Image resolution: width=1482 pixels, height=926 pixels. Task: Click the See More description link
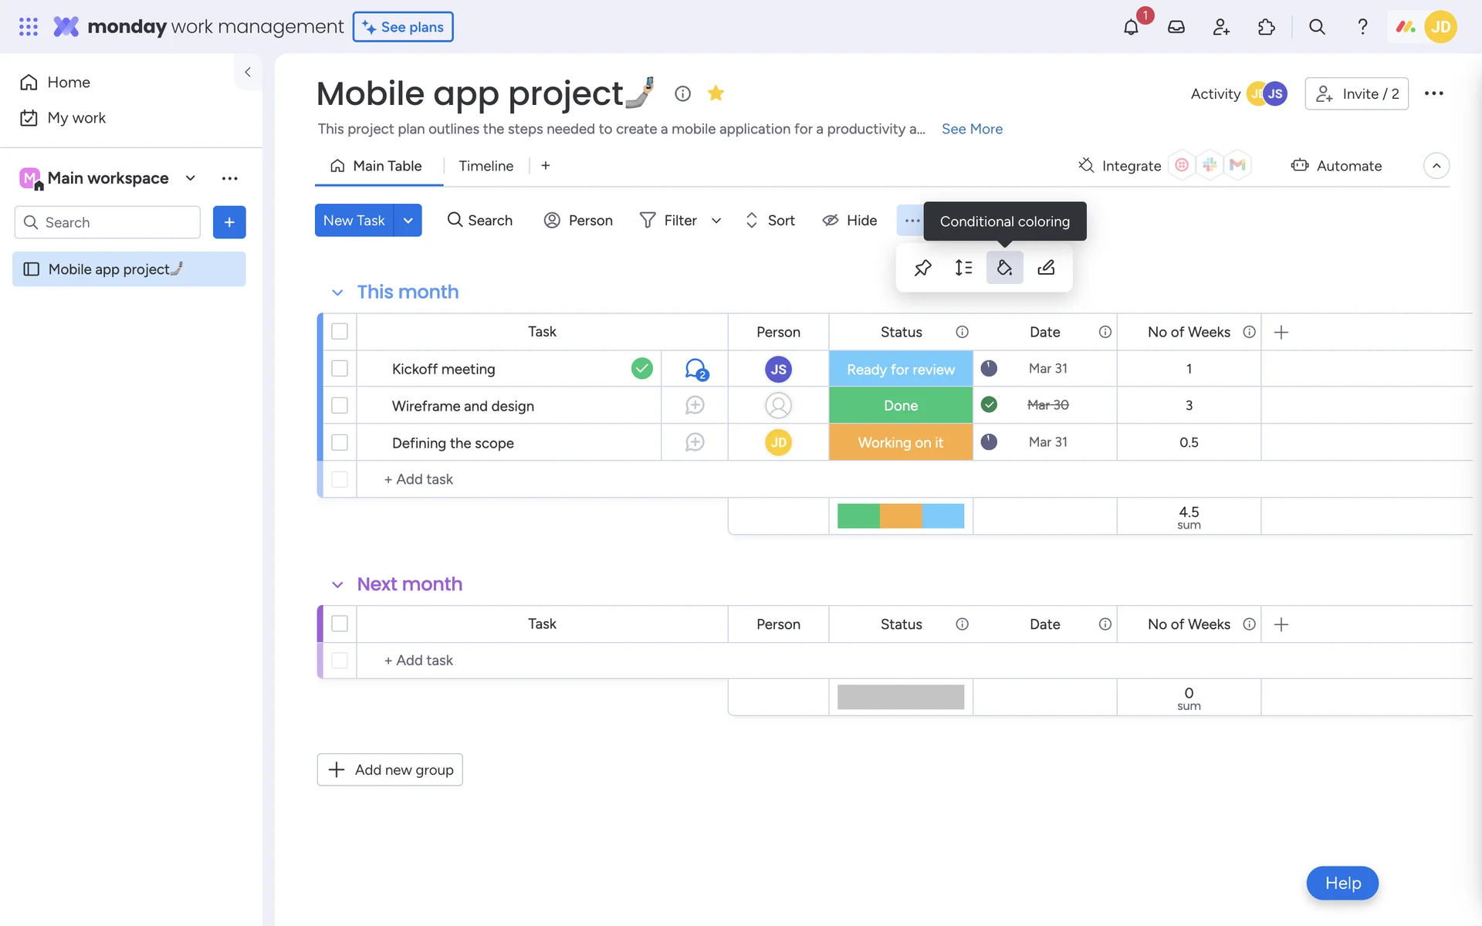pyautogui.click(x=972, y=129)
